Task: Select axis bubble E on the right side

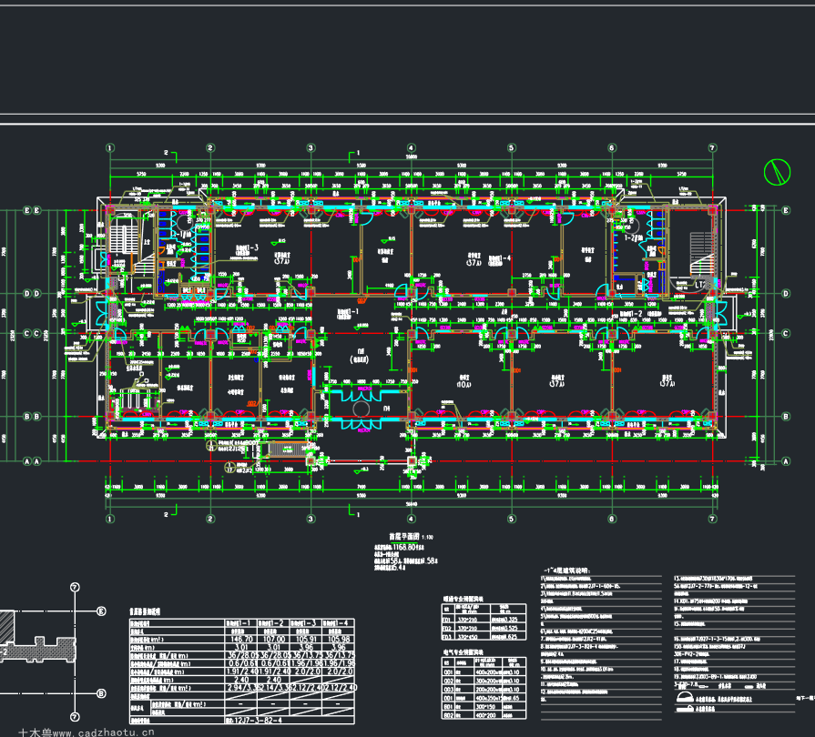Action: tap(786, 210)
